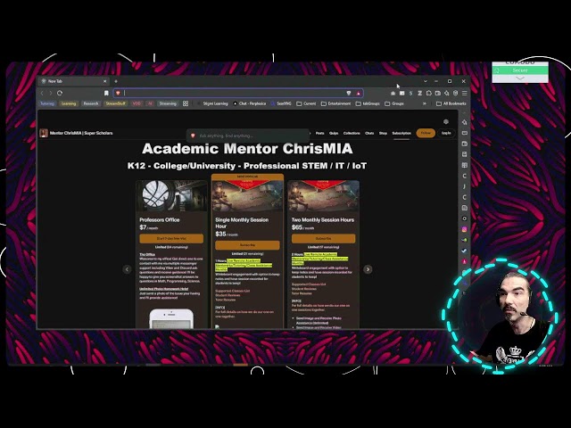The width and height of the screenshot is (571, 428).
Task: Click the Professors Office tier banner image
Action: tap(171, 196)
